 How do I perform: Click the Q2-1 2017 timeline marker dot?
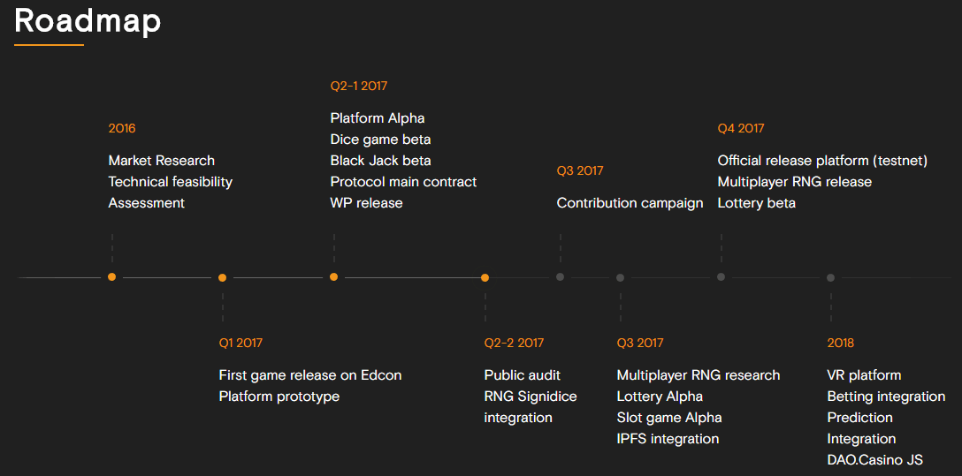coord(333,277)
